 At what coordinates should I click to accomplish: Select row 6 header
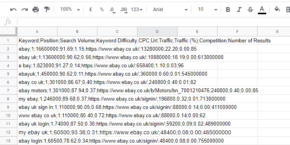point(8,82)
